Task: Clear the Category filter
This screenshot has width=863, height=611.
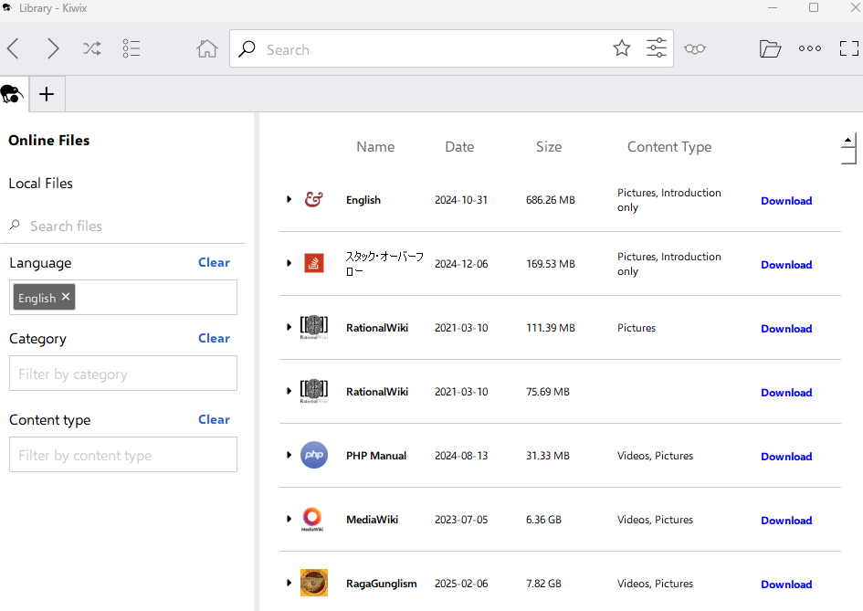Action: pos(214,338)
